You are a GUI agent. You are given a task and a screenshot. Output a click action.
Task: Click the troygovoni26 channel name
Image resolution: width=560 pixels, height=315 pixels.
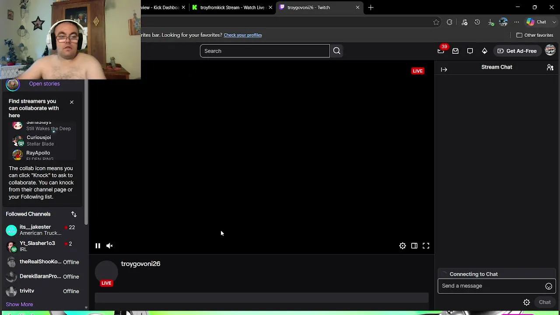tap(140, 264)
